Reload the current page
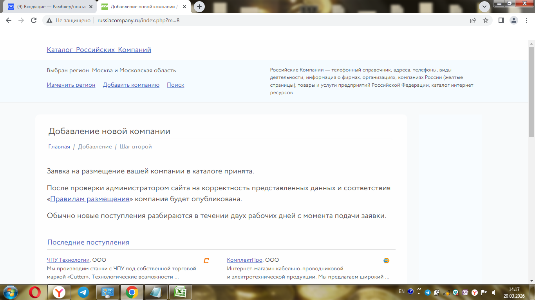Viewport: 535px width, 300px height. coord(34,20)
